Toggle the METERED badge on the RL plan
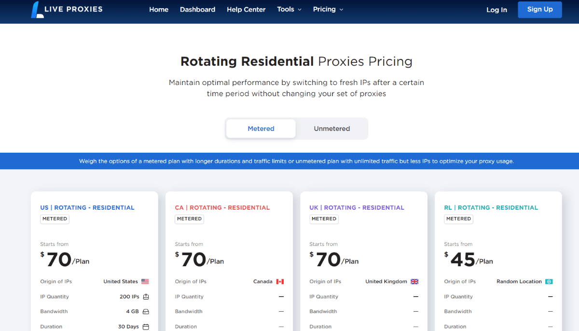 (458, 219)
